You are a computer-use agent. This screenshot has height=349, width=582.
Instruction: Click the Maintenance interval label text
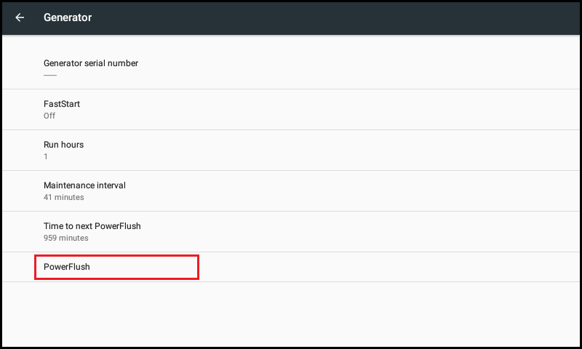click(x=84, y=185)
